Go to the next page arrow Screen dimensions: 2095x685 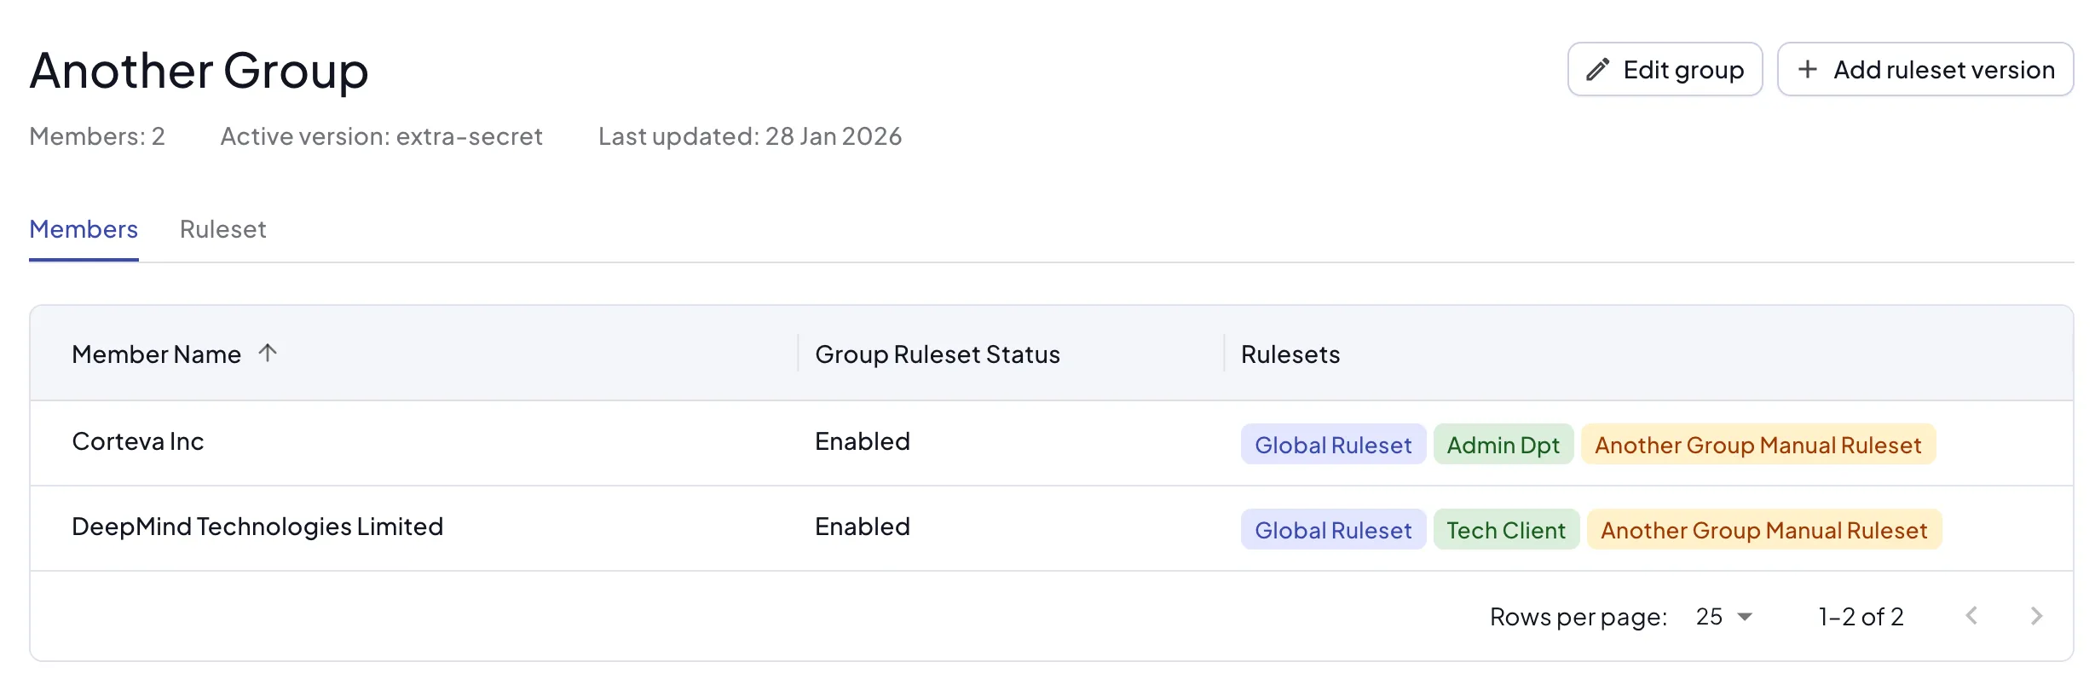click(x=2036, y=616)
